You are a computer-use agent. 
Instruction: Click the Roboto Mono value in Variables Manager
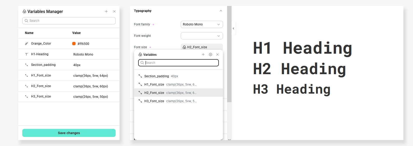pos(83,54)
